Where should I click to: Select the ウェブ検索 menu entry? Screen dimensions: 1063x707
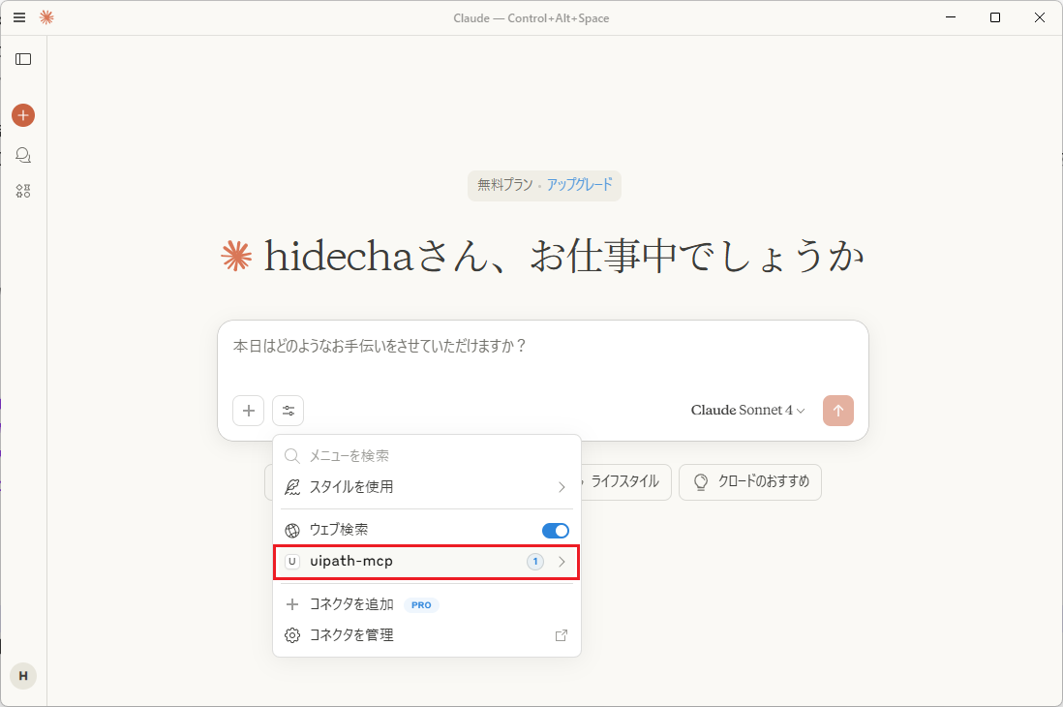point(426,531)
